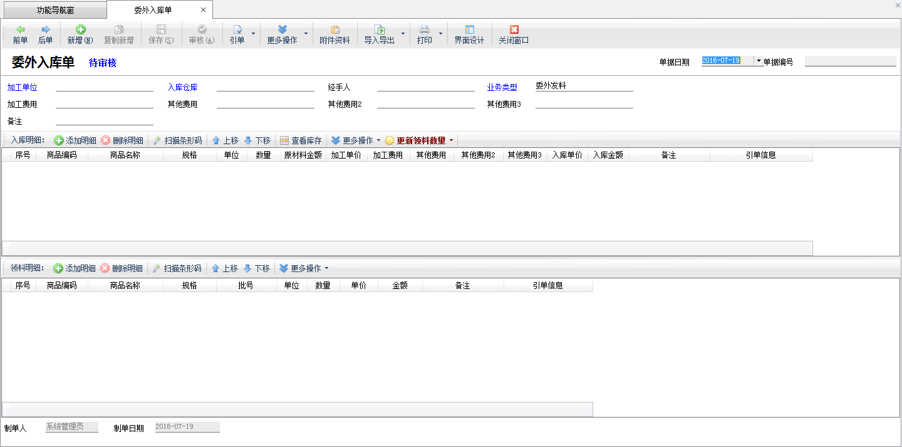The width and height of the screenshot is (902, 447).
Task: Expand 更新领料数量 dropdown arrow
Action: coord(451,140)
